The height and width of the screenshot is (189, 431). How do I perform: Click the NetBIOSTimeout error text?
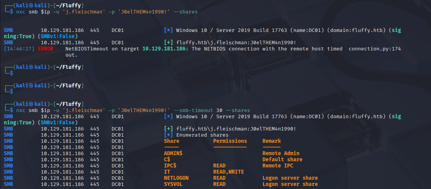pyautogui.click(x=87, y=49)
